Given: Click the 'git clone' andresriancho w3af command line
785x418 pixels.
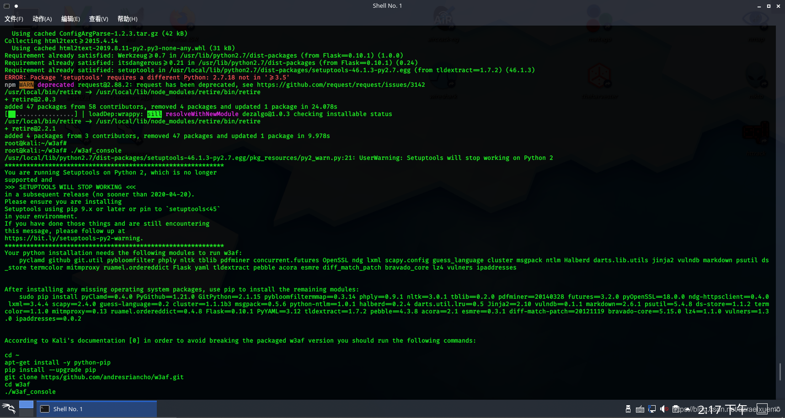Looking at the screenshot, I should click(x=94, y=377).
